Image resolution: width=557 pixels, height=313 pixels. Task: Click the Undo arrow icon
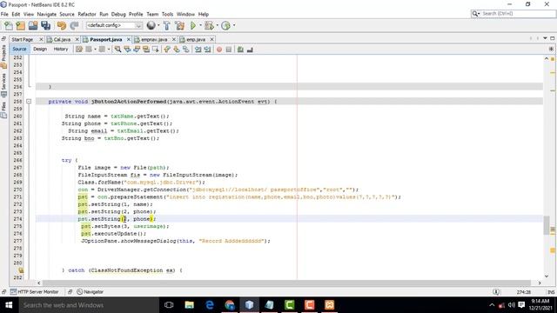pyautogui.click(x=62, y=25)
